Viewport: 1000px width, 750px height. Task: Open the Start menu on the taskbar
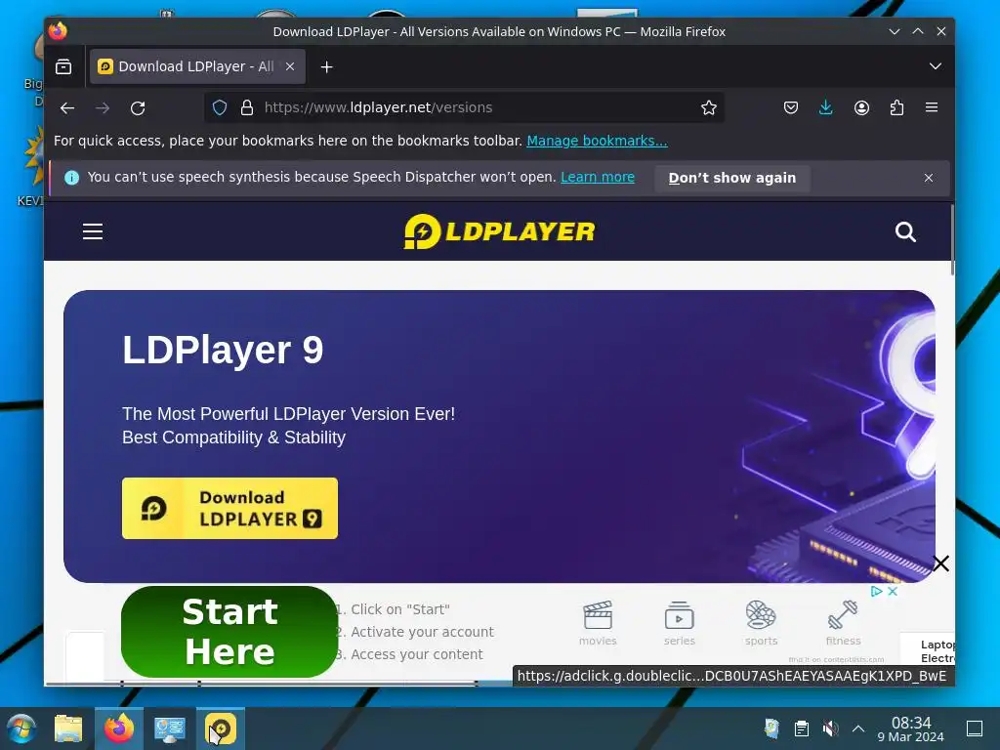tap(21, 729)
